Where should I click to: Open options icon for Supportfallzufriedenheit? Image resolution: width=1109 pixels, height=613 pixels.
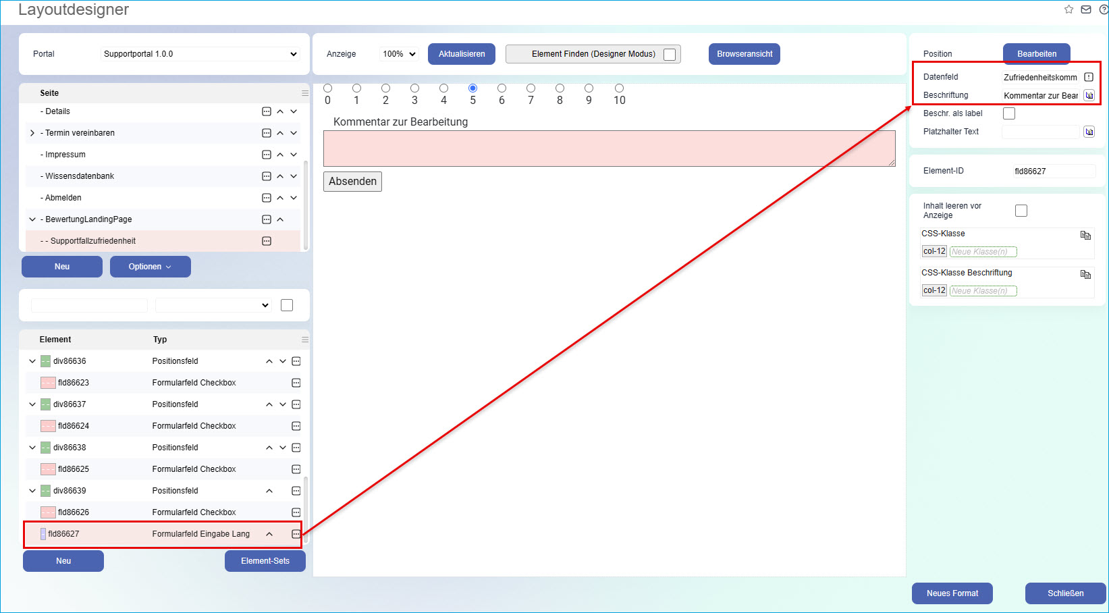coord(267,241)
